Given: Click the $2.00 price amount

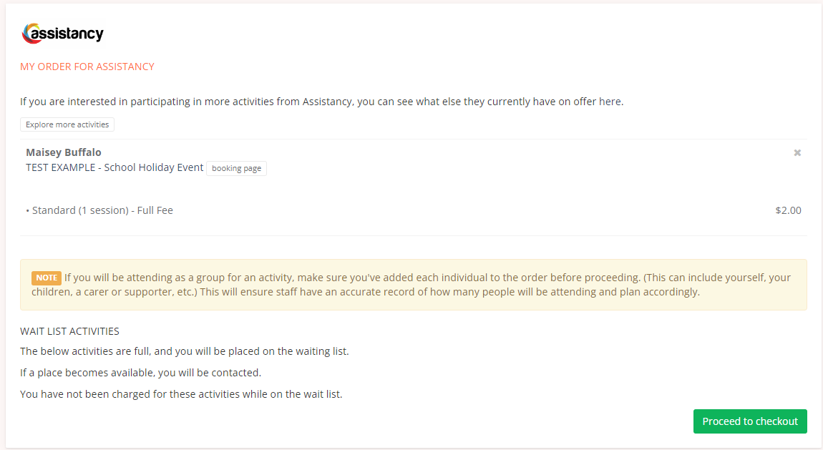Looking at the screenshot, I should [x=788, y=210].
